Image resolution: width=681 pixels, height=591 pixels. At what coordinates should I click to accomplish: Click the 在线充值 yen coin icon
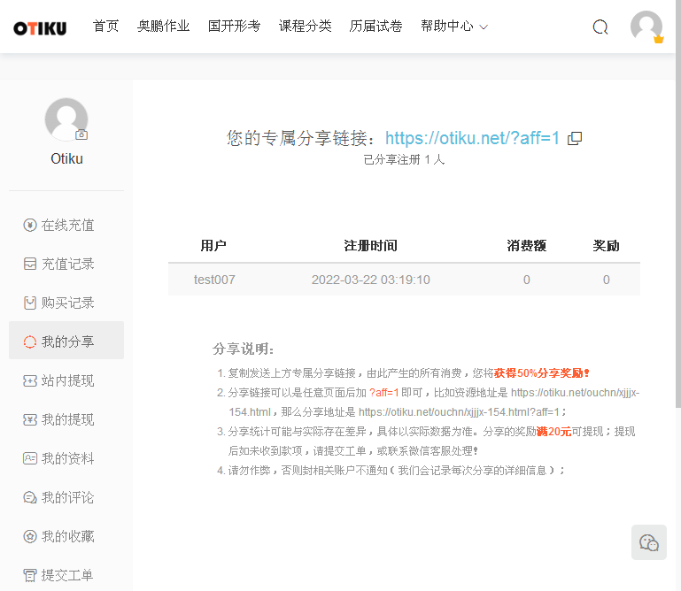point(29,226)
